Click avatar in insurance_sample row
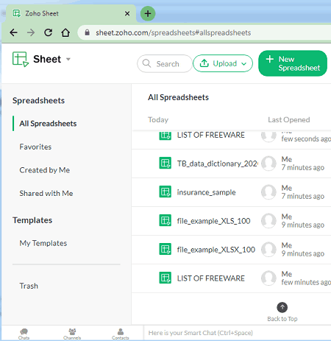Image resolution: width=331 pixels, height=341 pixels. coord(268,192)
